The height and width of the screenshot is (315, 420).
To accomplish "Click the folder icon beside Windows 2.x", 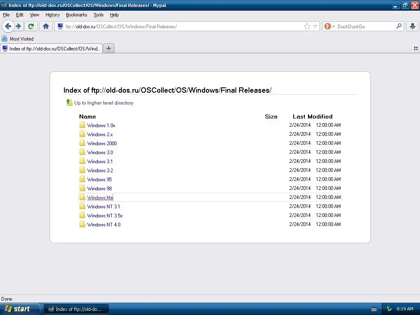I will coord(82,134).
